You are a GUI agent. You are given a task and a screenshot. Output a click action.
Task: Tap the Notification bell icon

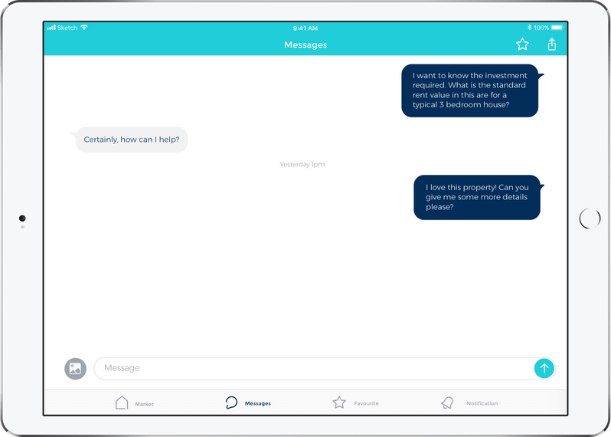[x=447, y=402]
